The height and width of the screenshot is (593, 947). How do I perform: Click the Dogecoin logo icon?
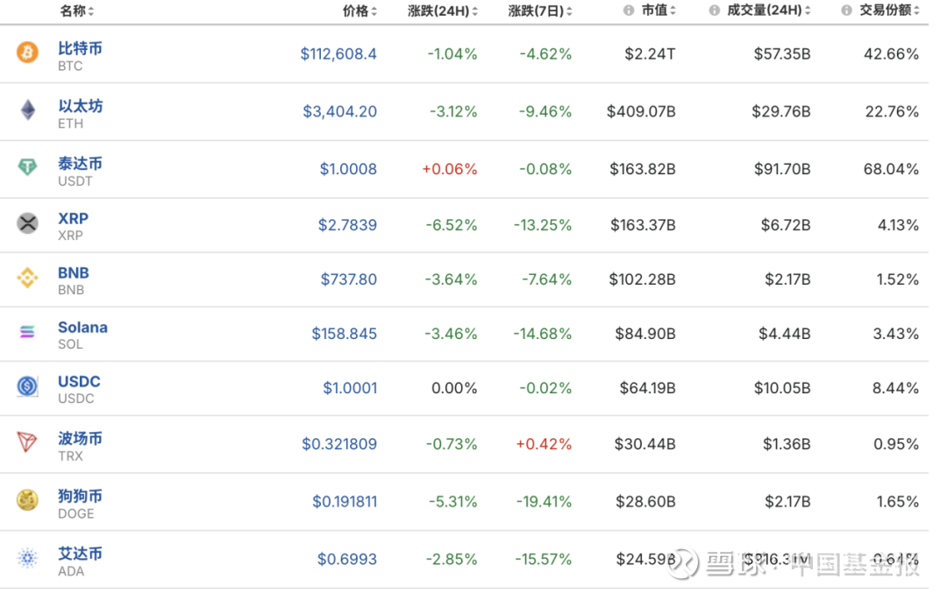point(27,500)
